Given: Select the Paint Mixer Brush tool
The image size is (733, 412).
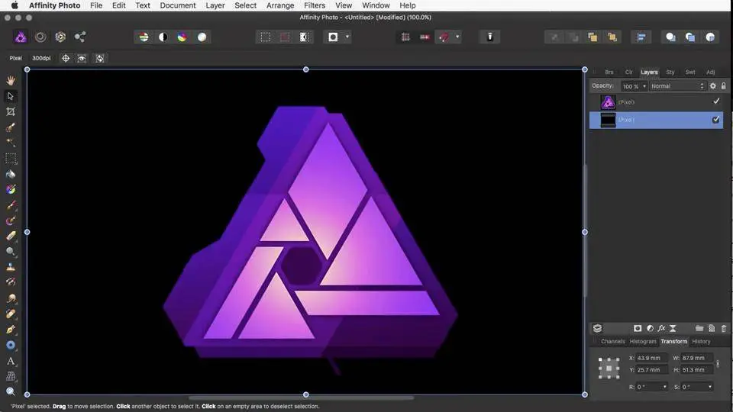Looking at the screenshot, I should (x=11, y=220).
